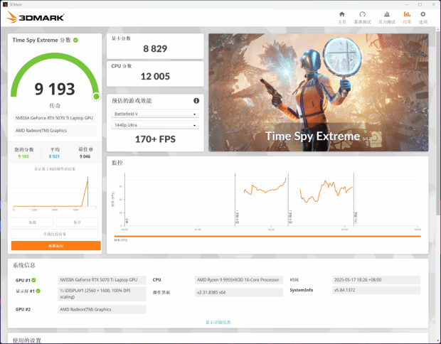Open the 1440p Ultra resolution dropdown
Image resolution: width=441 pixels, height=344 pixels.
pos(155,125)
